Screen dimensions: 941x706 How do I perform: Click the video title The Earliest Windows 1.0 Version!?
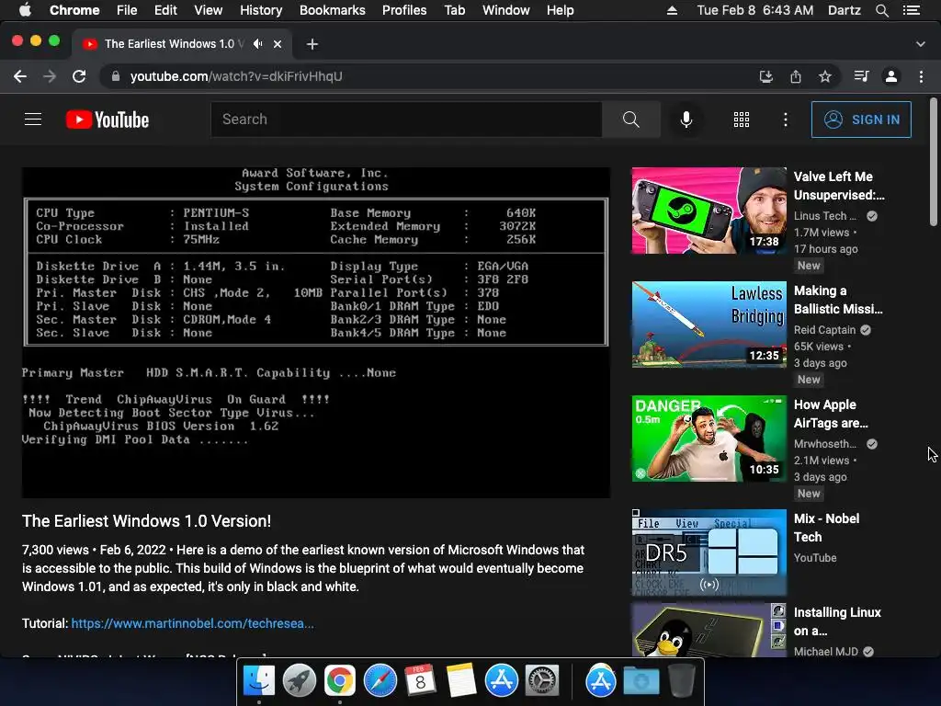146,520
